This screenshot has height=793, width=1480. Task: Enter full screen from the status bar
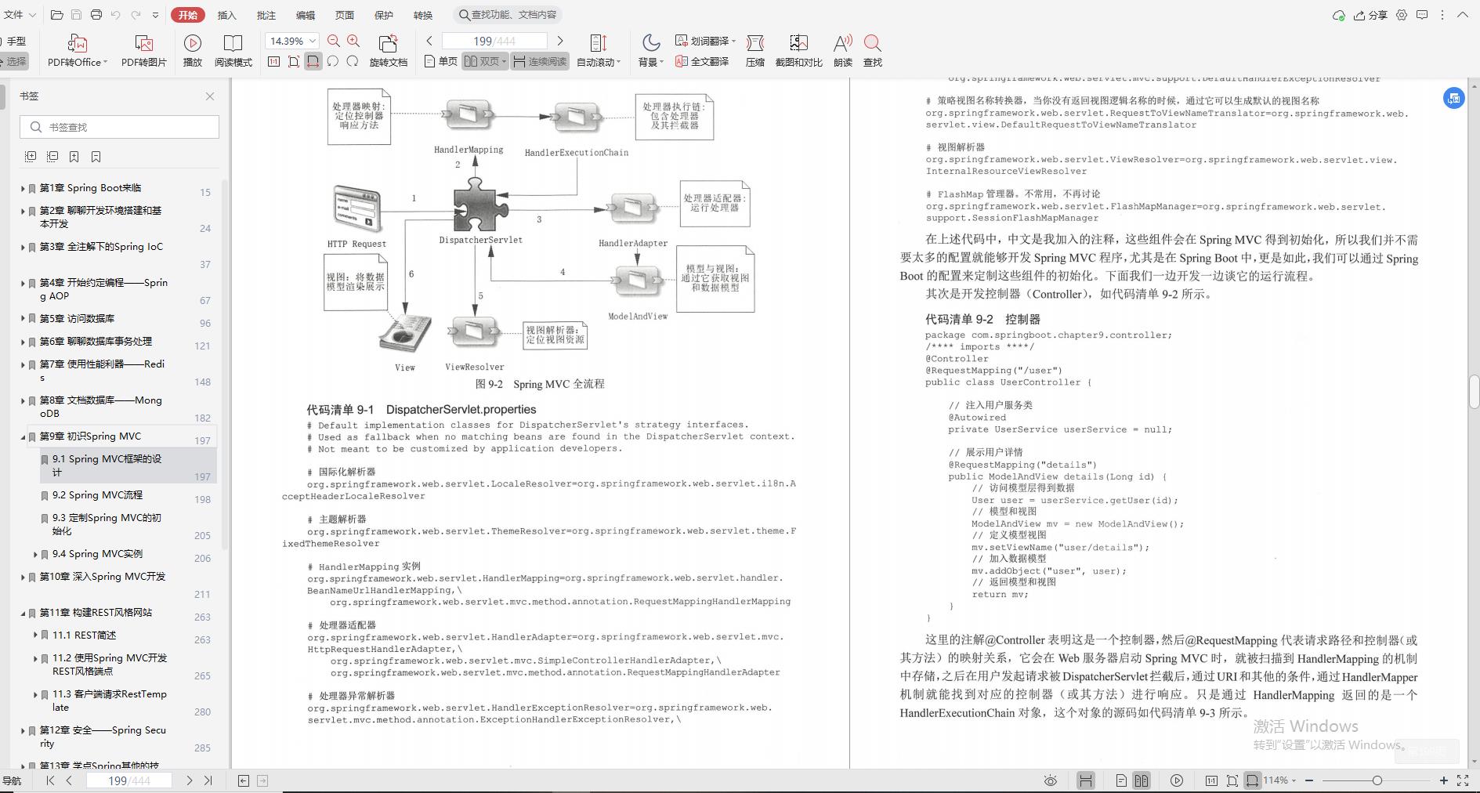[1463, 780]
